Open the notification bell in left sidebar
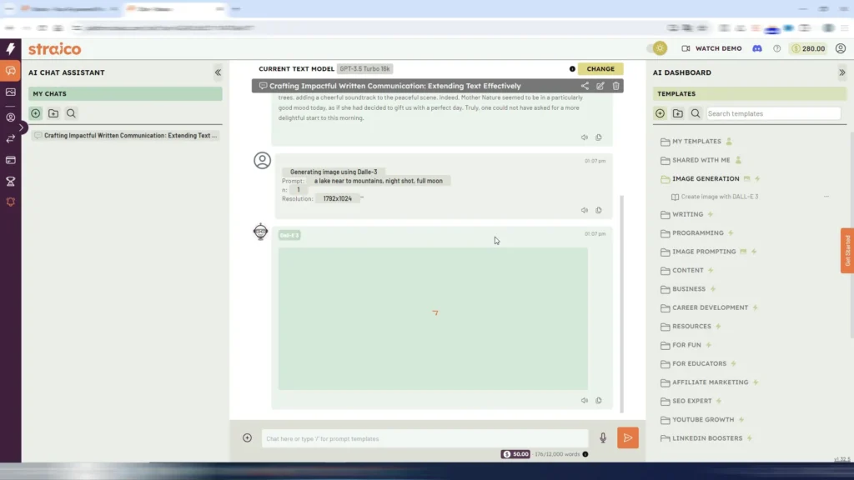This screenshot has width=854, height=480. [11, 202]
